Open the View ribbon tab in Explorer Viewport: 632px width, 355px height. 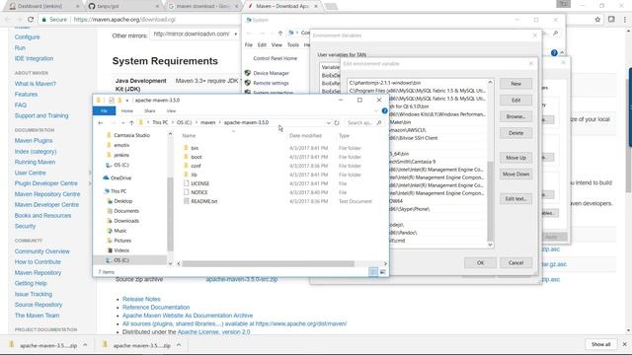(171, 110)
